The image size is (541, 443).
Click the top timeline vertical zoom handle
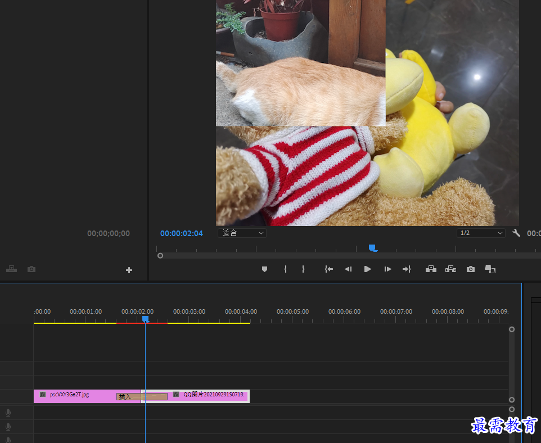[x=512, y=329]
